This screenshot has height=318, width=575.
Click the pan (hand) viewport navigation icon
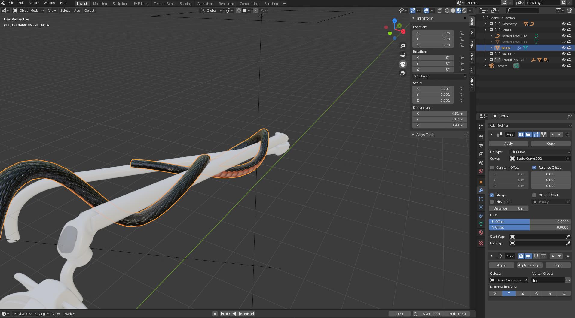pos(403,55)
